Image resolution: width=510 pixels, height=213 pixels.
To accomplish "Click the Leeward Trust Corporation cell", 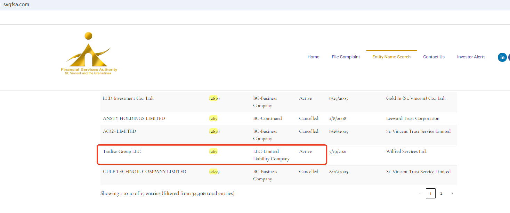I will click(413, 118).
